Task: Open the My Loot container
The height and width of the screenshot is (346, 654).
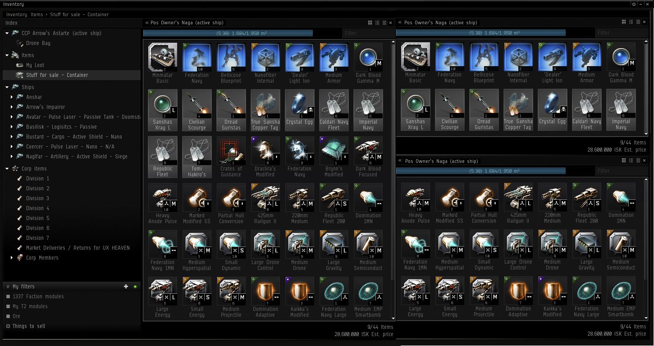Action: coord(35,65)
